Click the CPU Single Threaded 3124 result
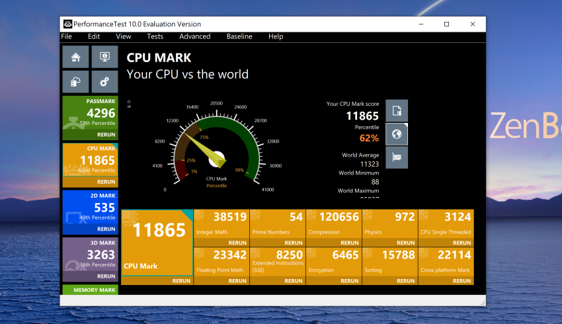Viewport: 562px width, 324px height. [x=446, y=224]
